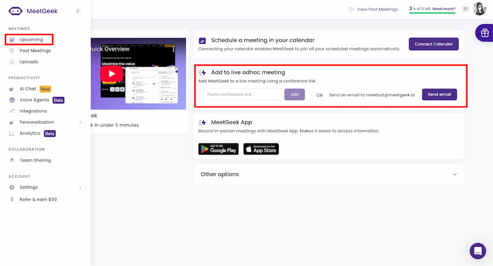Collapse the sidebar with double-chevron icon
The image size is (493, 266).
tap(78, 11)
